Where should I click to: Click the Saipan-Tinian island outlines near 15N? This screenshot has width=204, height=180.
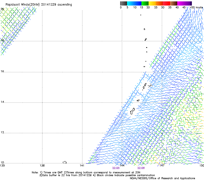point(144,86)
